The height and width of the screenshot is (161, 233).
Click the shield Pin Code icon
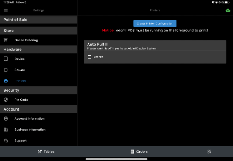tap(6, 100)
